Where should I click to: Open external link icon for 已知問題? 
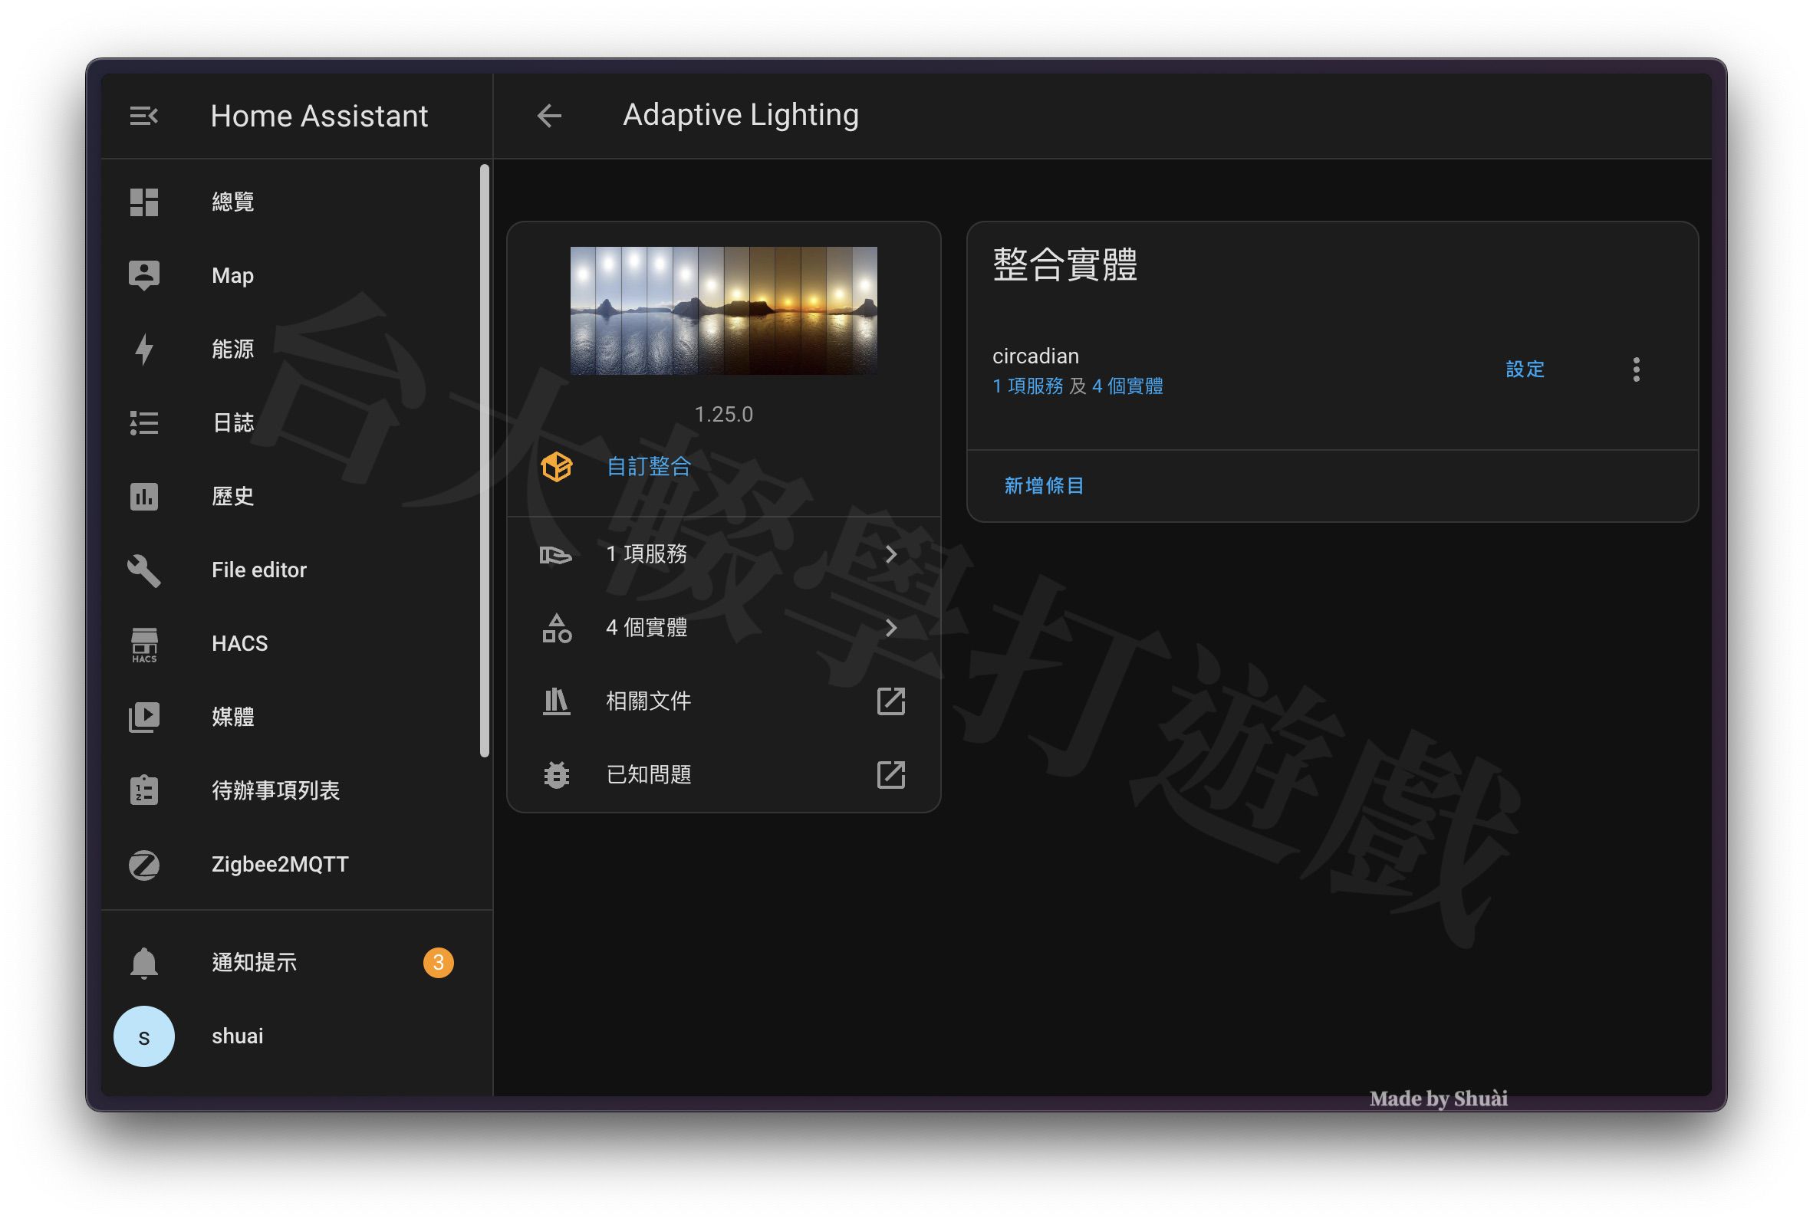[891, 775]
